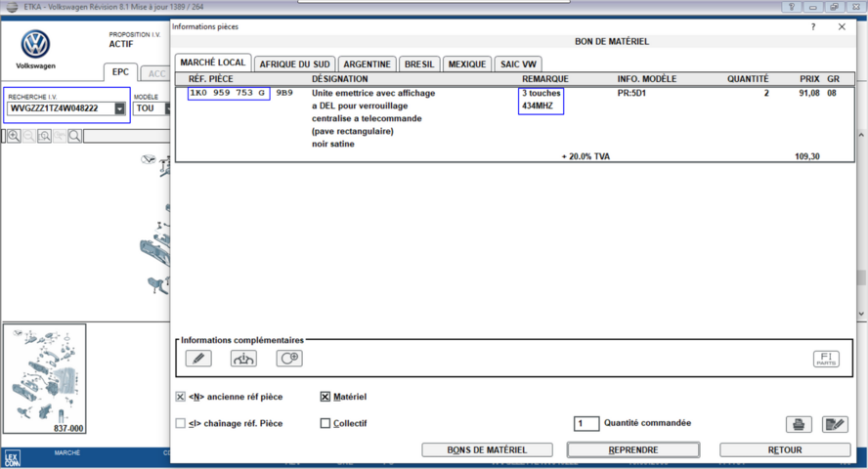Toggle <N> ancienne réf pièce checkbox
The height and width of the screenshot is (469, 868).
(x=181, y=397)
